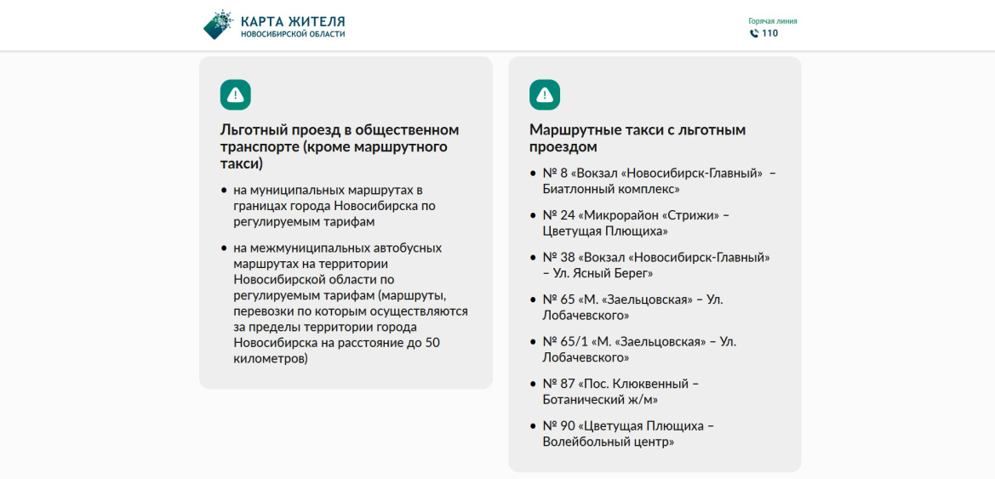The height and width of the screenshot is (479, 995).
Task: Select the Льготный проезд в общественном транспорте heading
Action: (x=340, y=146)
